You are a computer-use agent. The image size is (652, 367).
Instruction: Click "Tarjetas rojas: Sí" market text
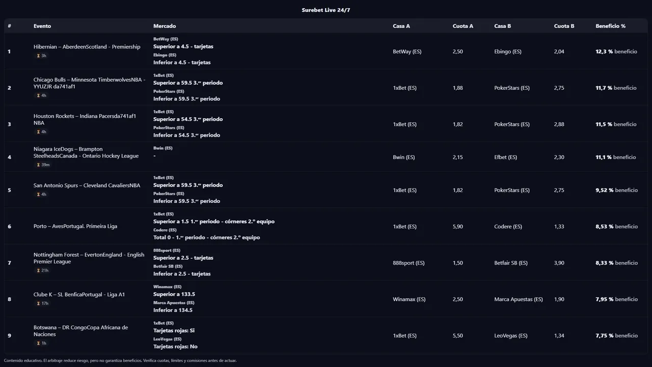[174, 331]
